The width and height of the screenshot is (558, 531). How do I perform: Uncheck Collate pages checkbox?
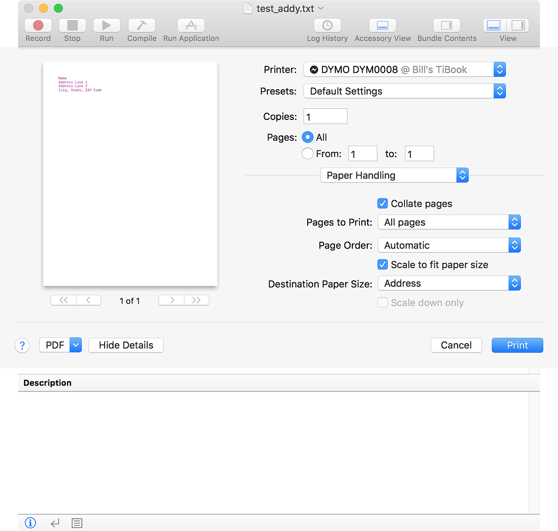click(x=383, y=203)
